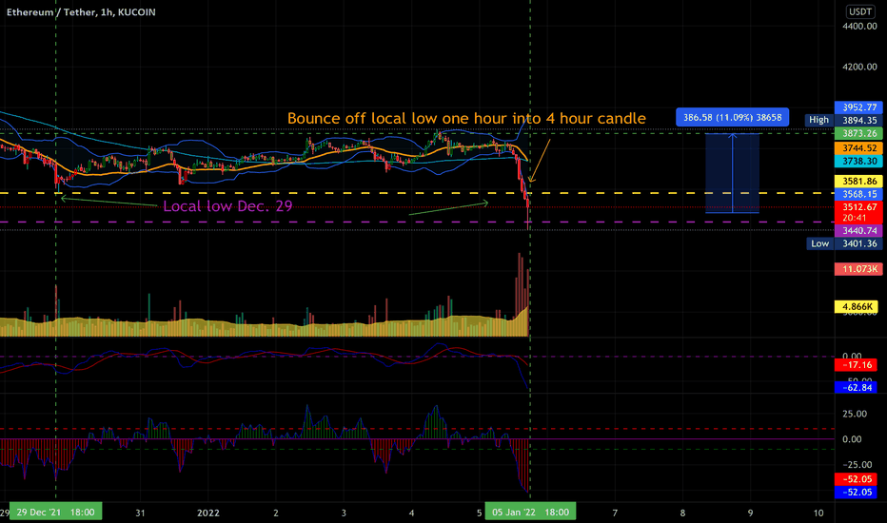Click the 7 date label on time axis
This screenshot has height=523, width=887.
(x=615, y=513)
